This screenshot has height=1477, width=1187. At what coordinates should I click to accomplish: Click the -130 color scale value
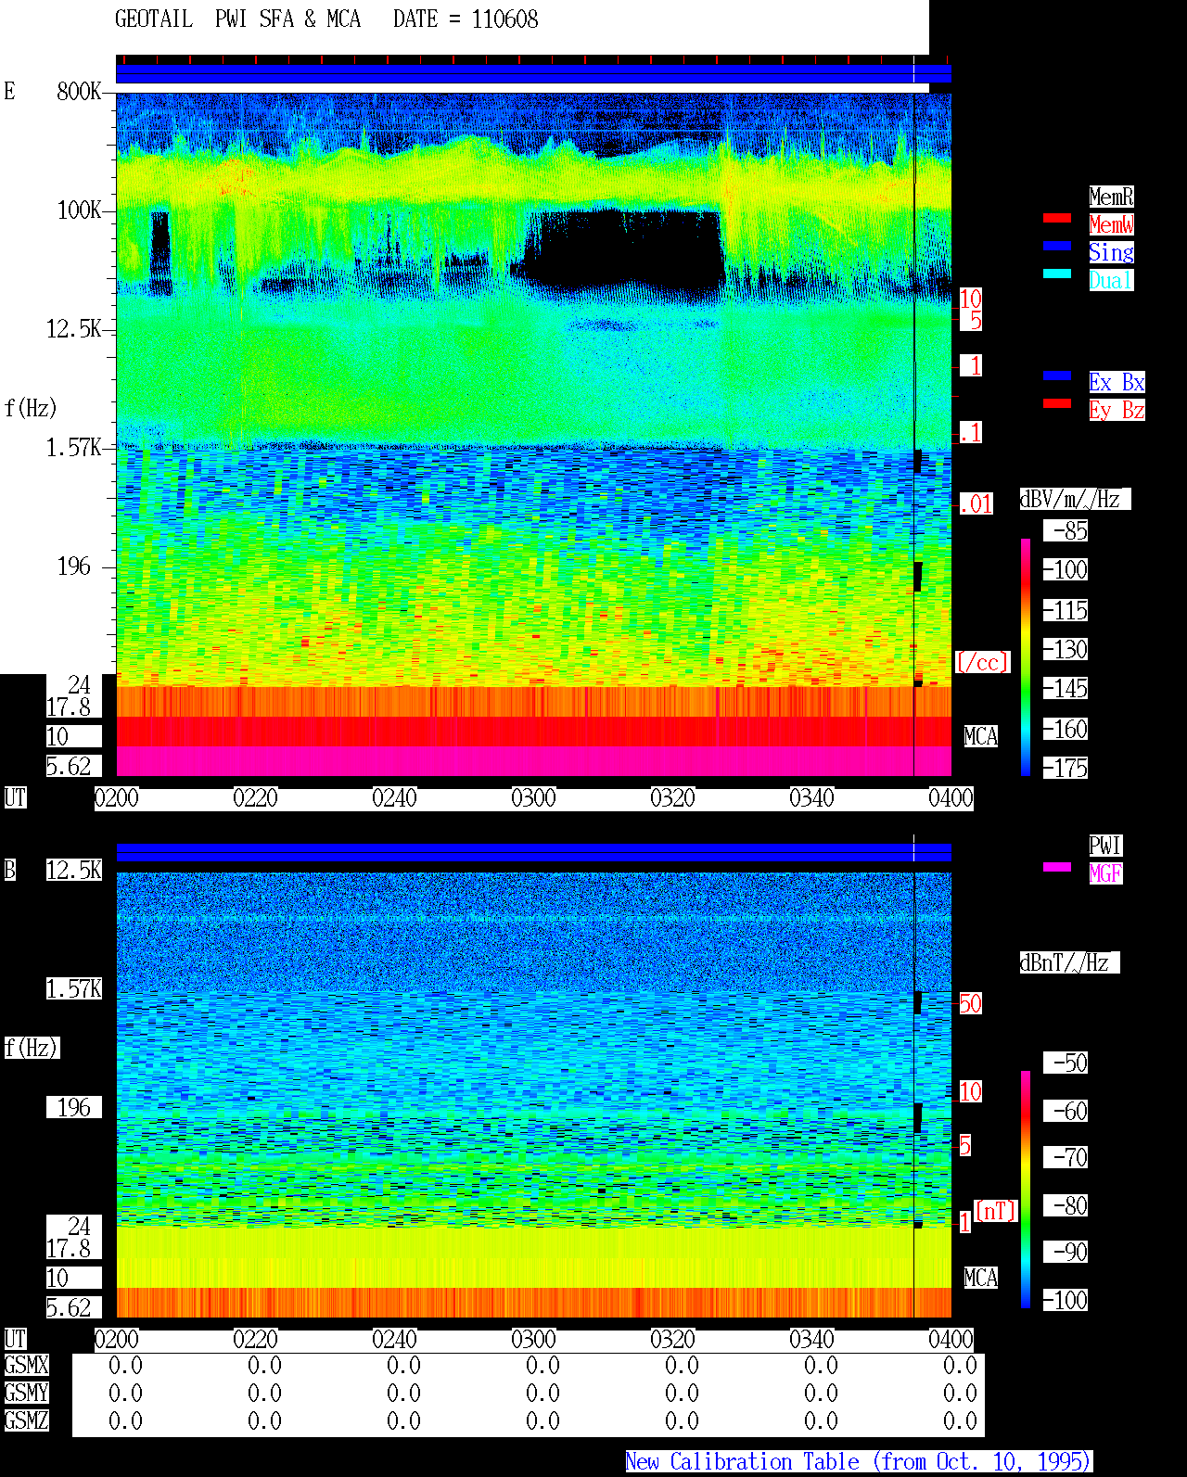click(x=1066, y=649)
